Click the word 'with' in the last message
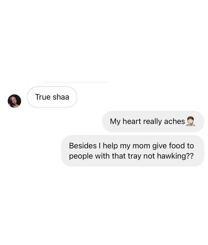Image resolution: width=208 pixels, height=245 pixels. point(102,156)
